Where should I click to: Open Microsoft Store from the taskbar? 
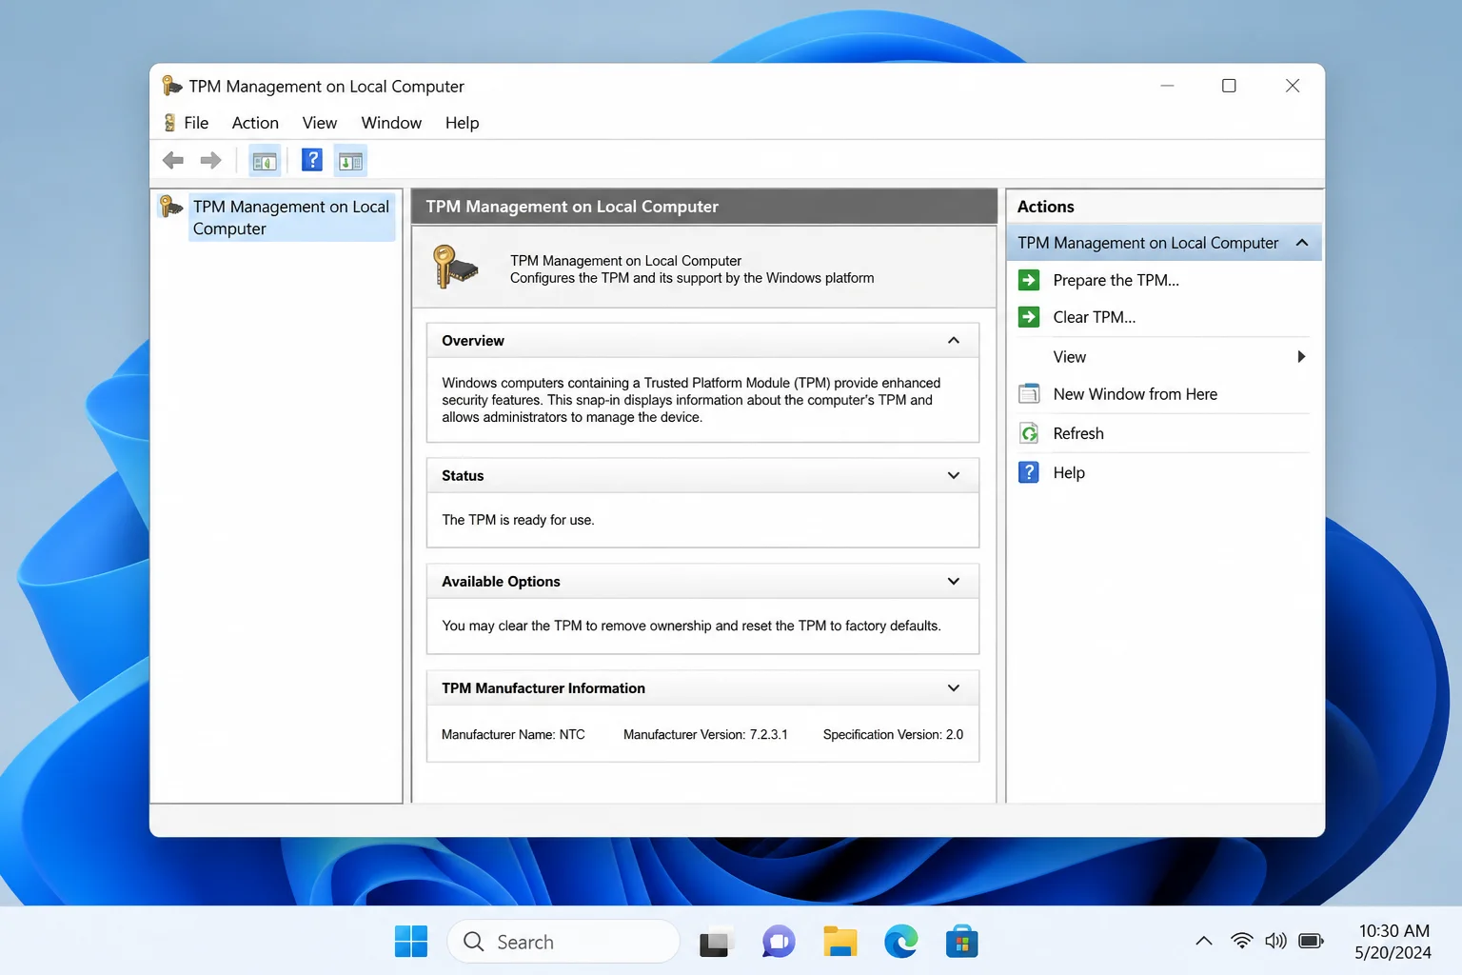tap(962, 942)
